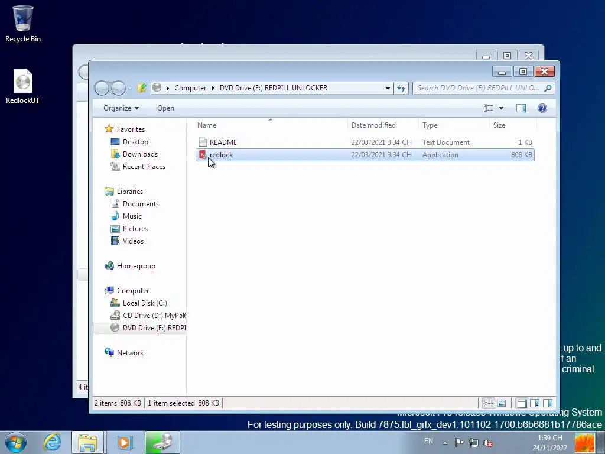
Task: Expand the view options dropdown arrow
Action: [501, 108]
